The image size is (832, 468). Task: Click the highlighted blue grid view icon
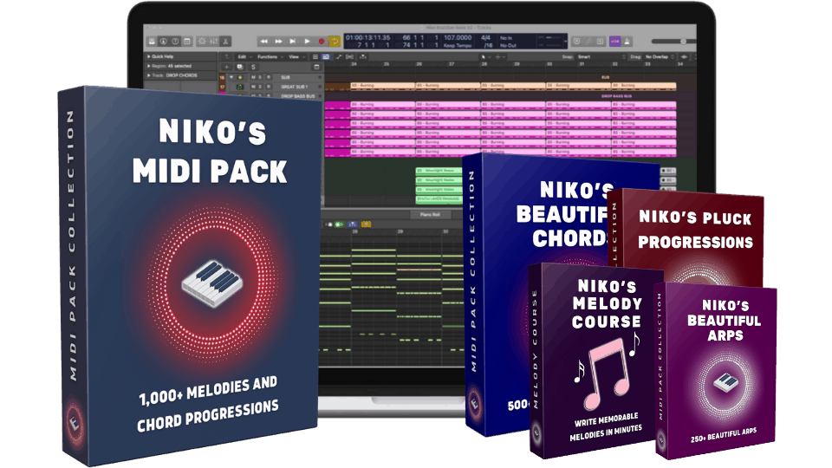coord(325,57)
